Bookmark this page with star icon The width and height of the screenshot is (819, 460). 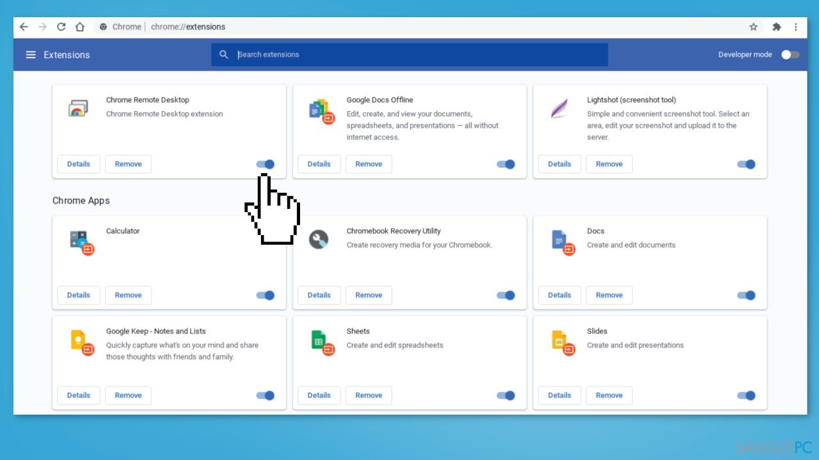754,27
